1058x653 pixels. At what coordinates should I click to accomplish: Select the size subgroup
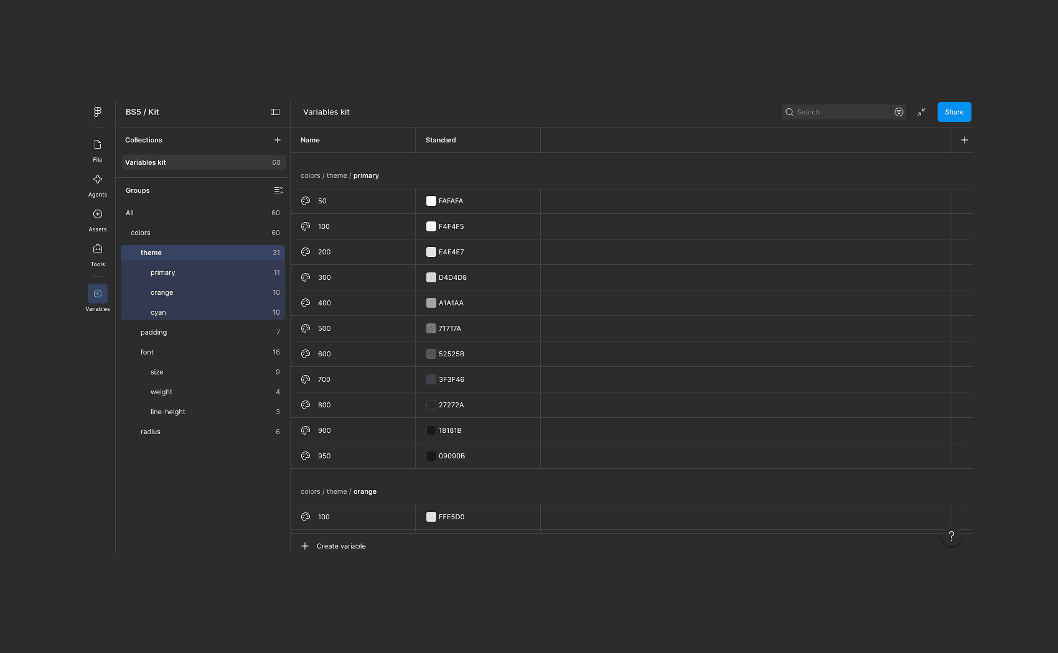point(203,372)
